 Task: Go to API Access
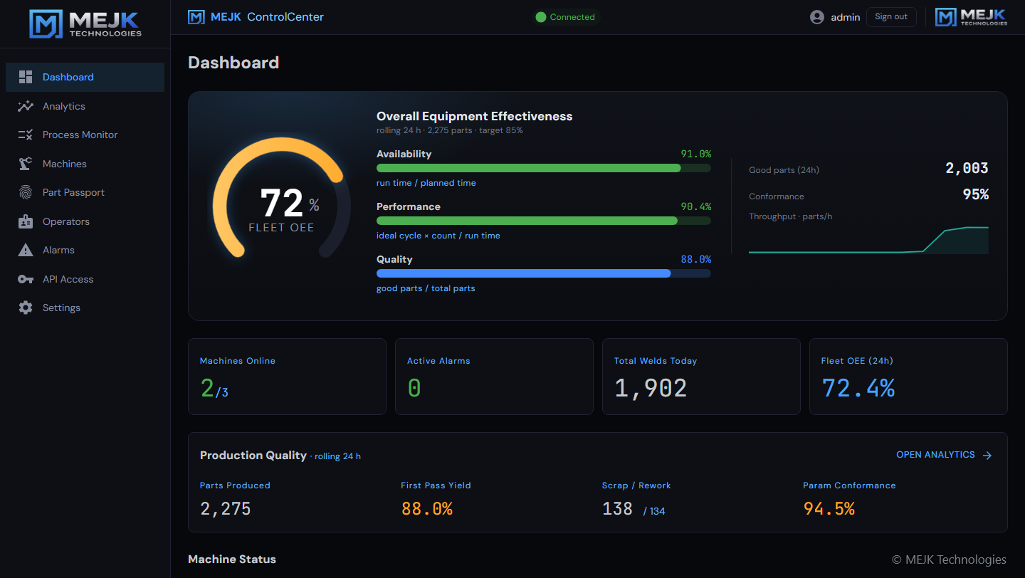pyautogui.click(x=85, y=279)
